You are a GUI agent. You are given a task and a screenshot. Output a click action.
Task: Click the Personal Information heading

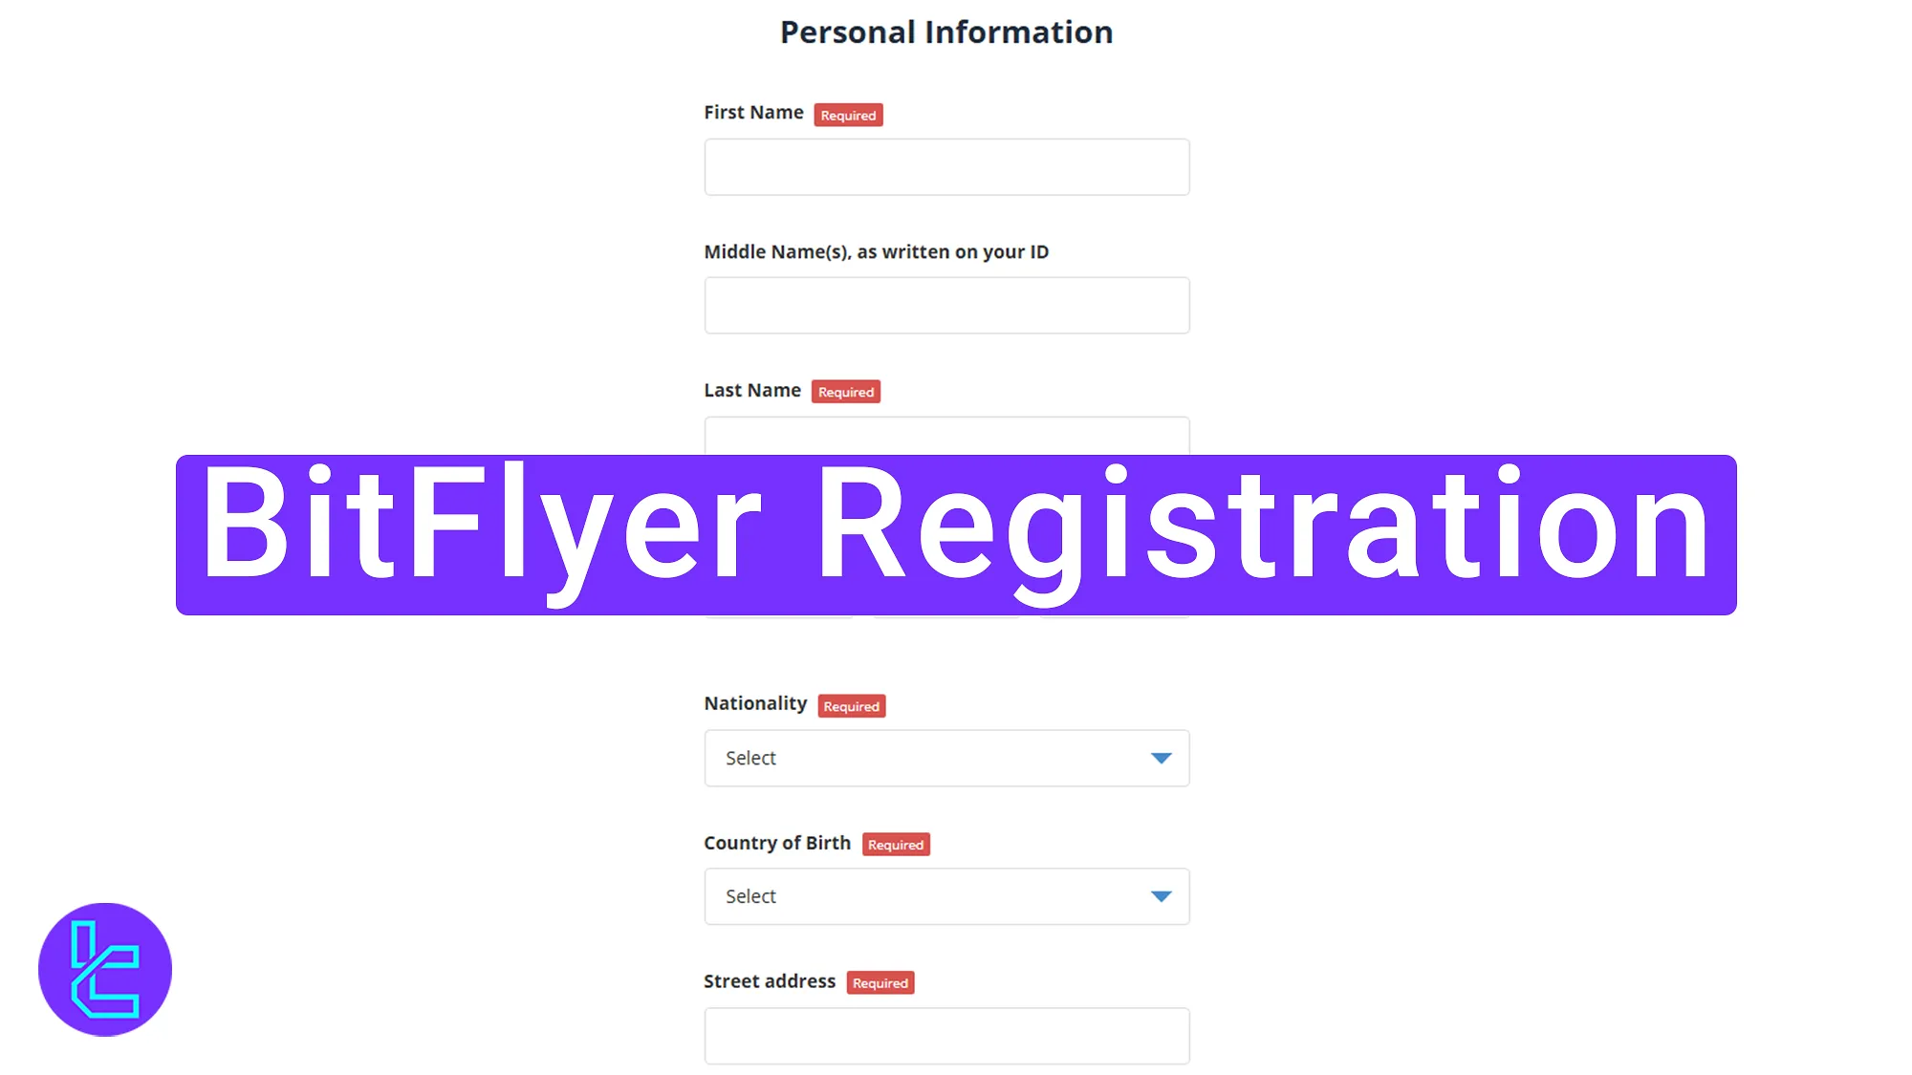(x=945, y=32)
